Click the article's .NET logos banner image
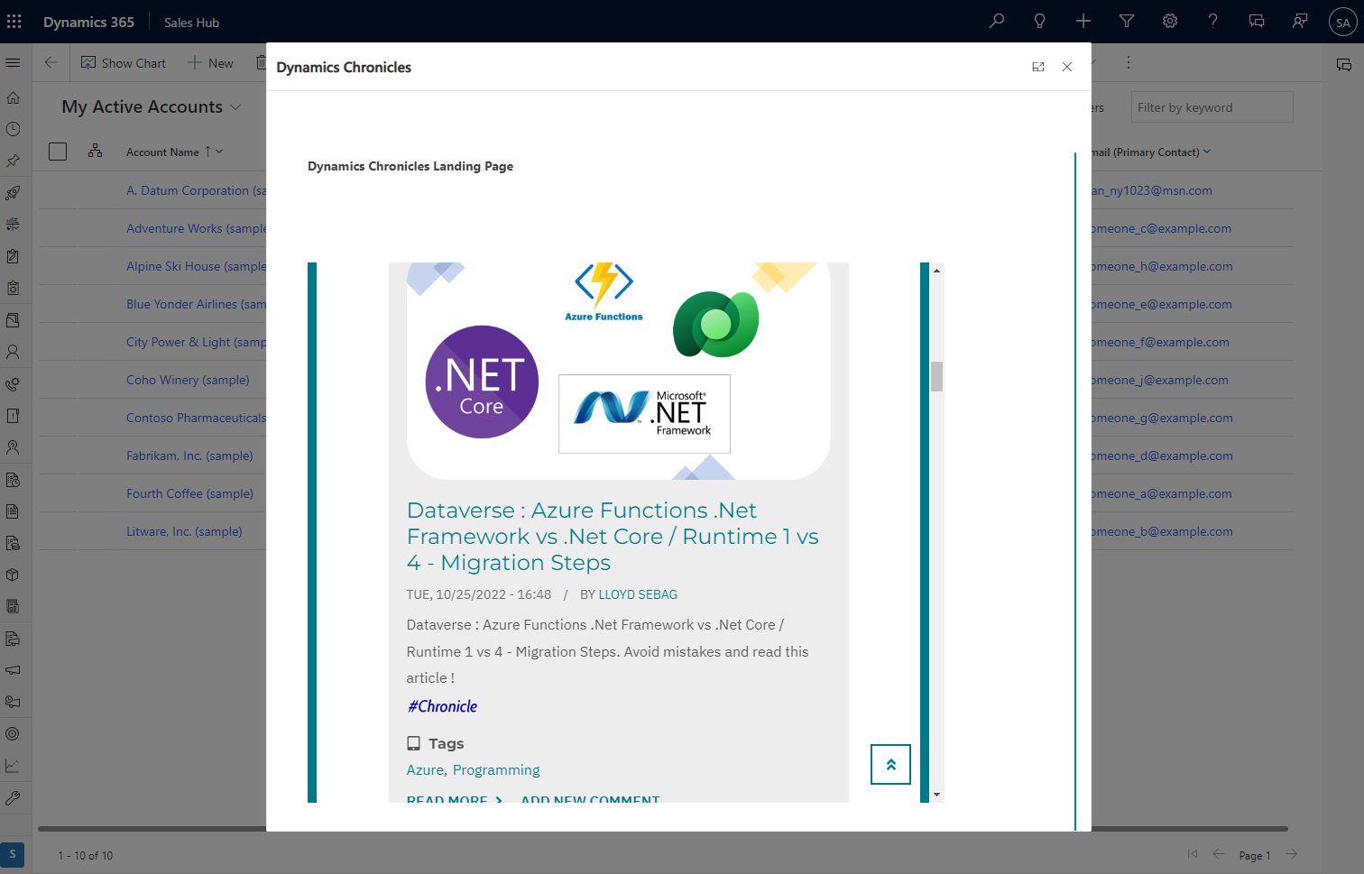1364x874 pixels. tap(619, 371)
